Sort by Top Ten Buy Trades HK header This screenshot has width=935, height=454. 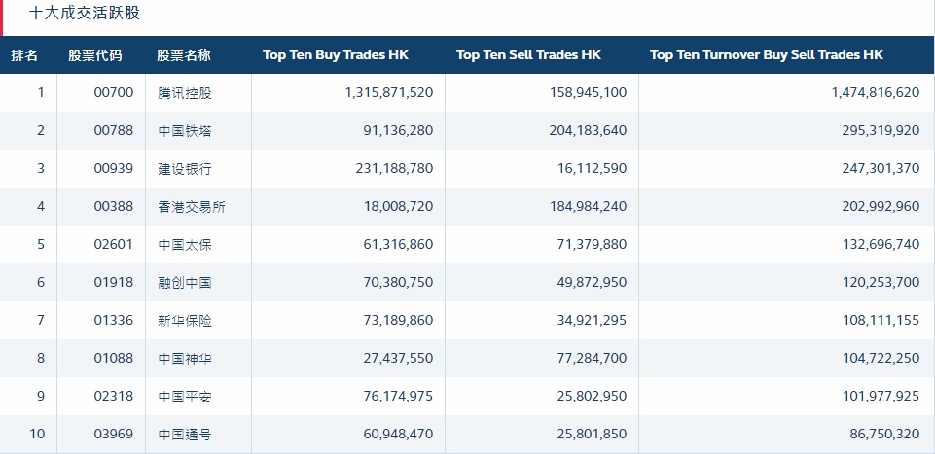(x=336, y=55)
